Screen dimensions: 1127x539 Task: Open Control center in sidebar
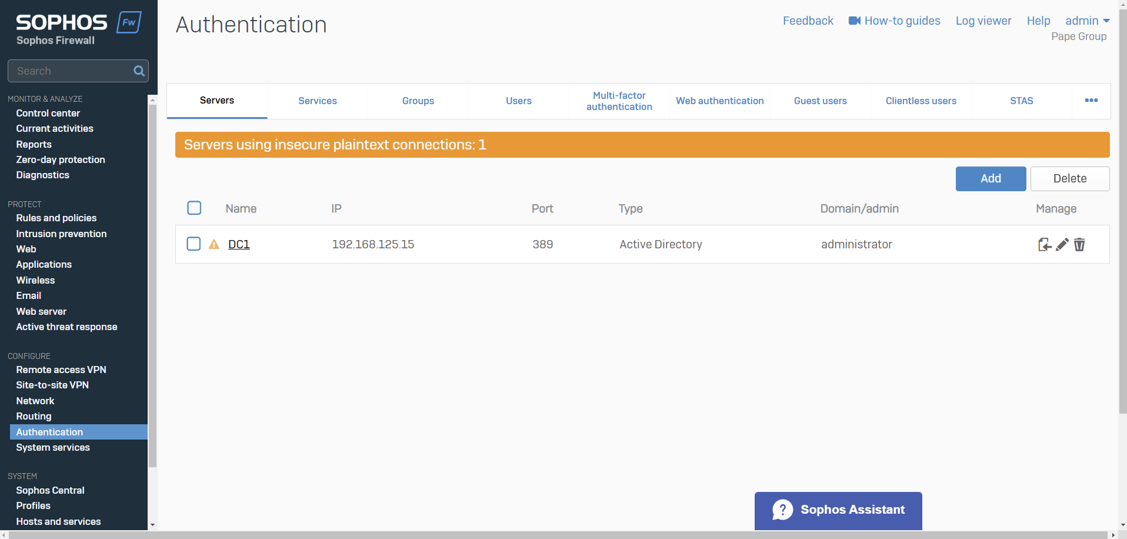tap(48, 113)
